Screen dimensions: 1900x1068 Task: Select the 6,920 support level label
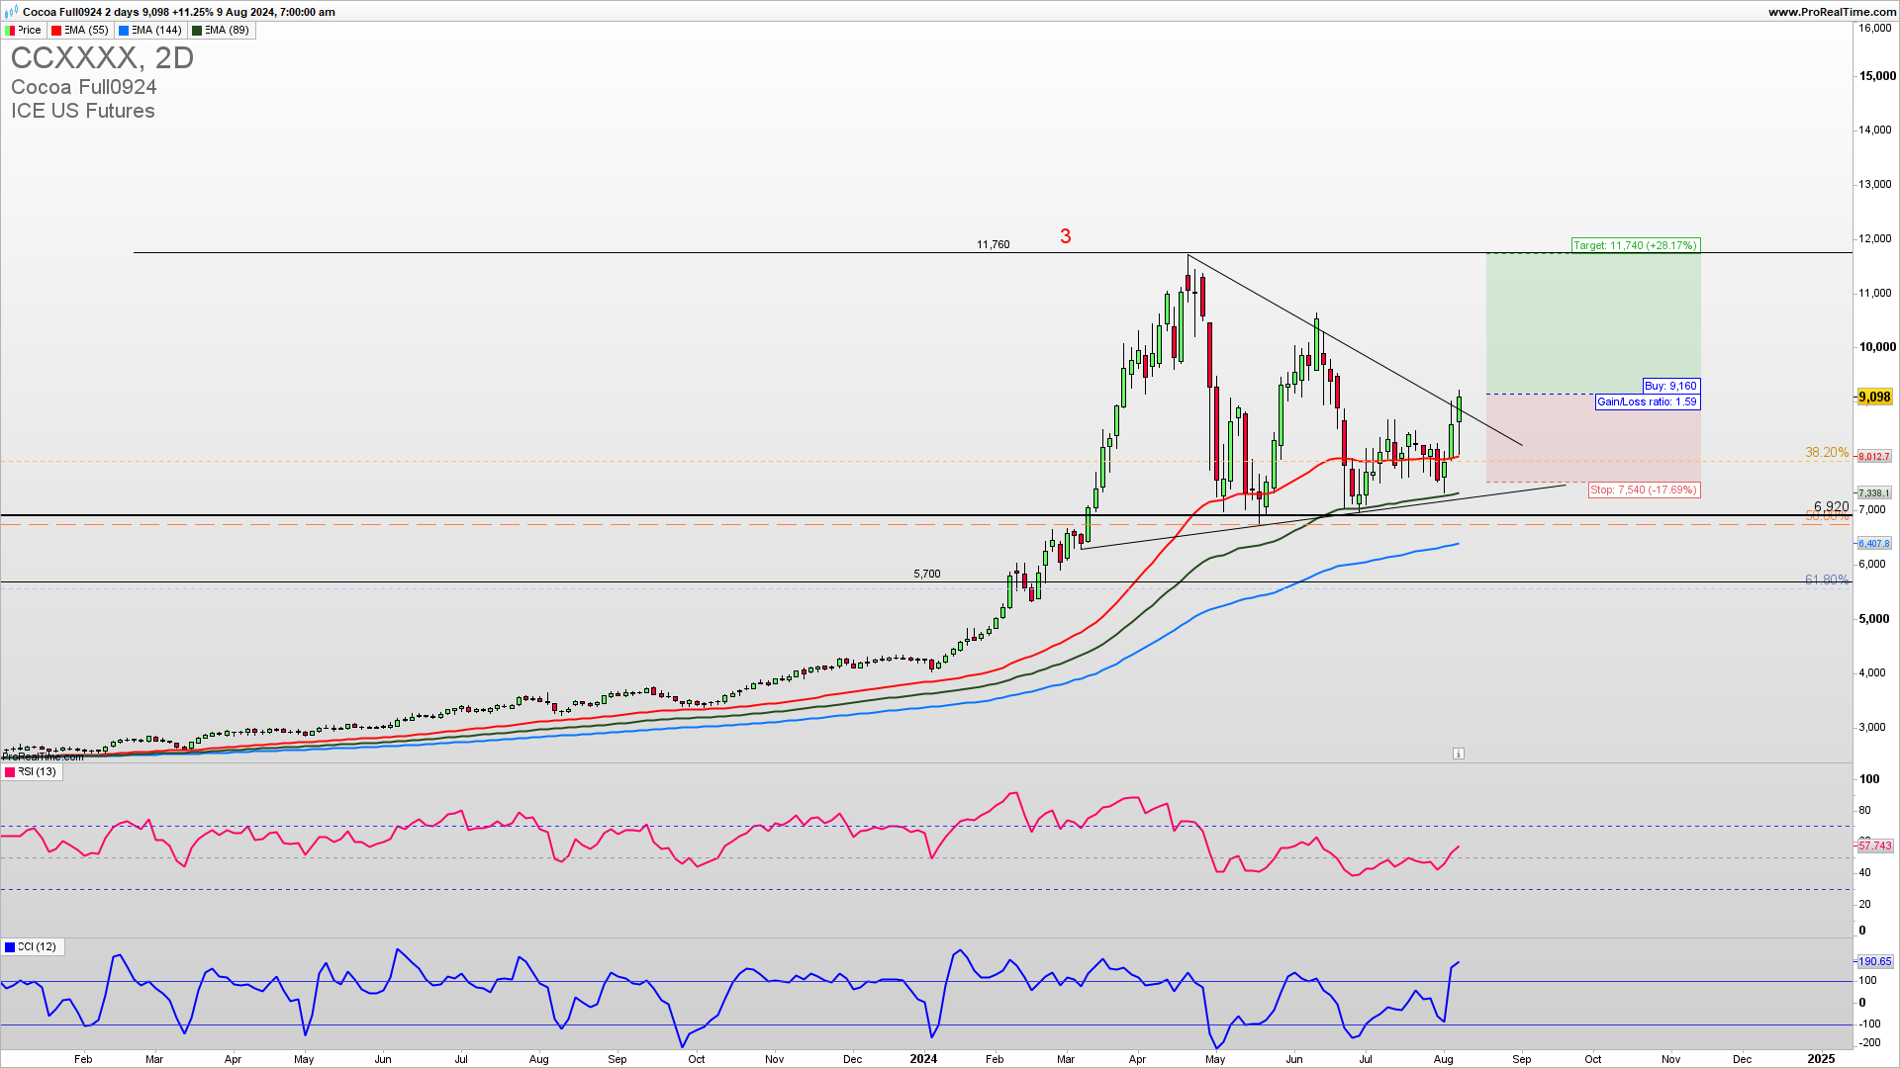pyautogui.click(x=1831, y=506)
